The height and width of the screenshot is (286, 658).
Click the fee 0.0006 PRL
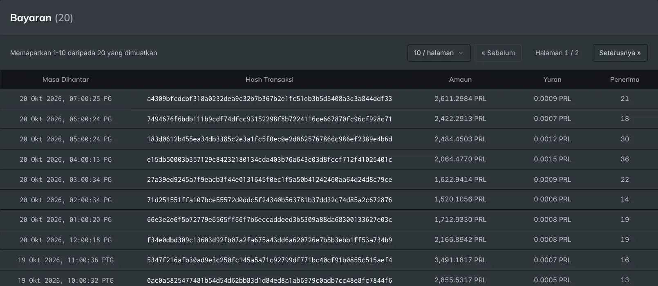[x=552, y=199]
